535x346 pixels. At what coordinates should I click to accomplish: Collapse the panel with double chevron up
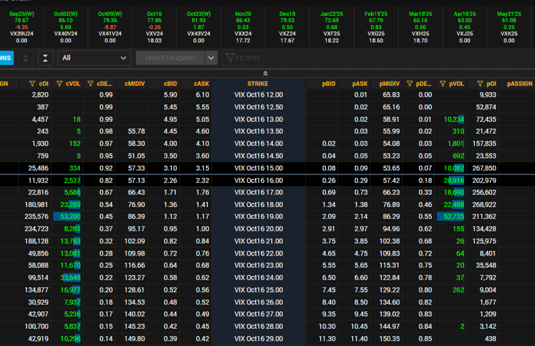pyautogui.click(x=265, y=73)
